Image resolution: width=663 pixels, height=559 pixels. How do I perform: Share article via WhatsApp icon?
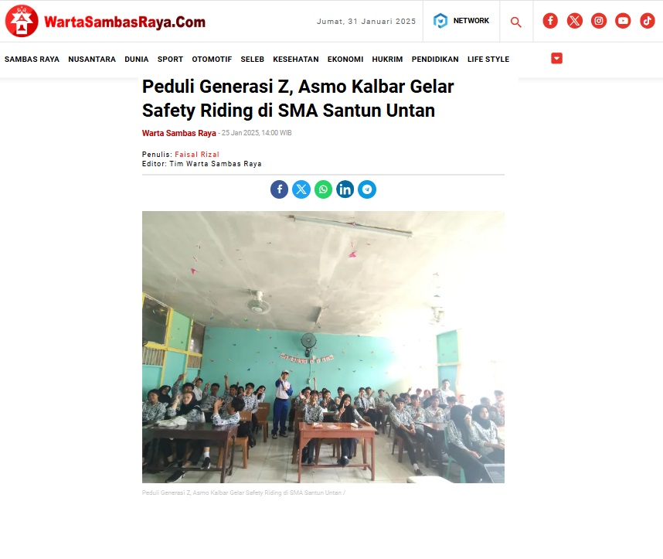(x=324, y=189)
